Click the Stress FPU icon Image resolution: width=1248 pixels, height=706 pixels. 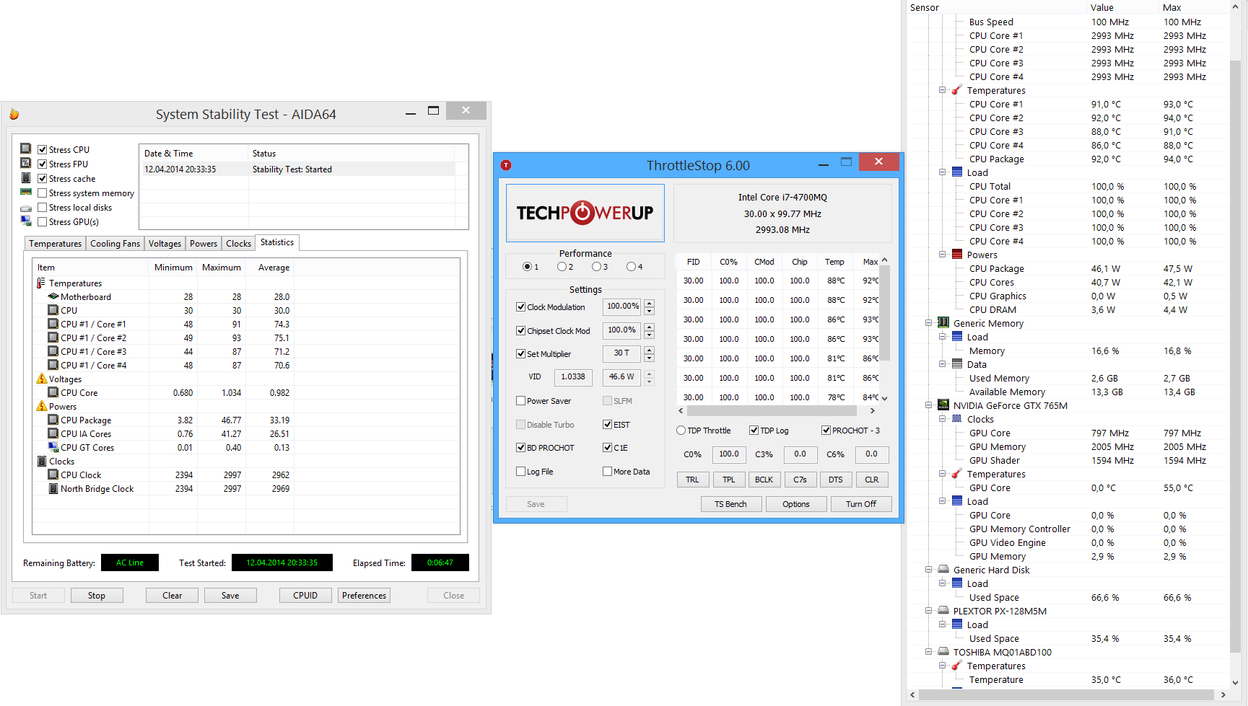(26, 163)
